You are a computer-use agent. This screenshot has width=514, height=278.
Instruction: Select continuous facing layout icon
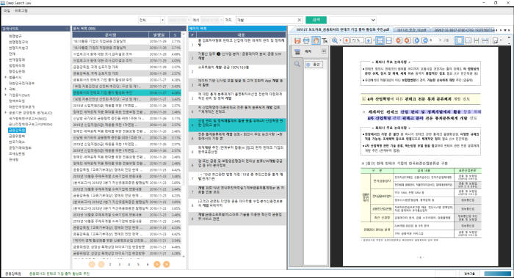point(485,40)
